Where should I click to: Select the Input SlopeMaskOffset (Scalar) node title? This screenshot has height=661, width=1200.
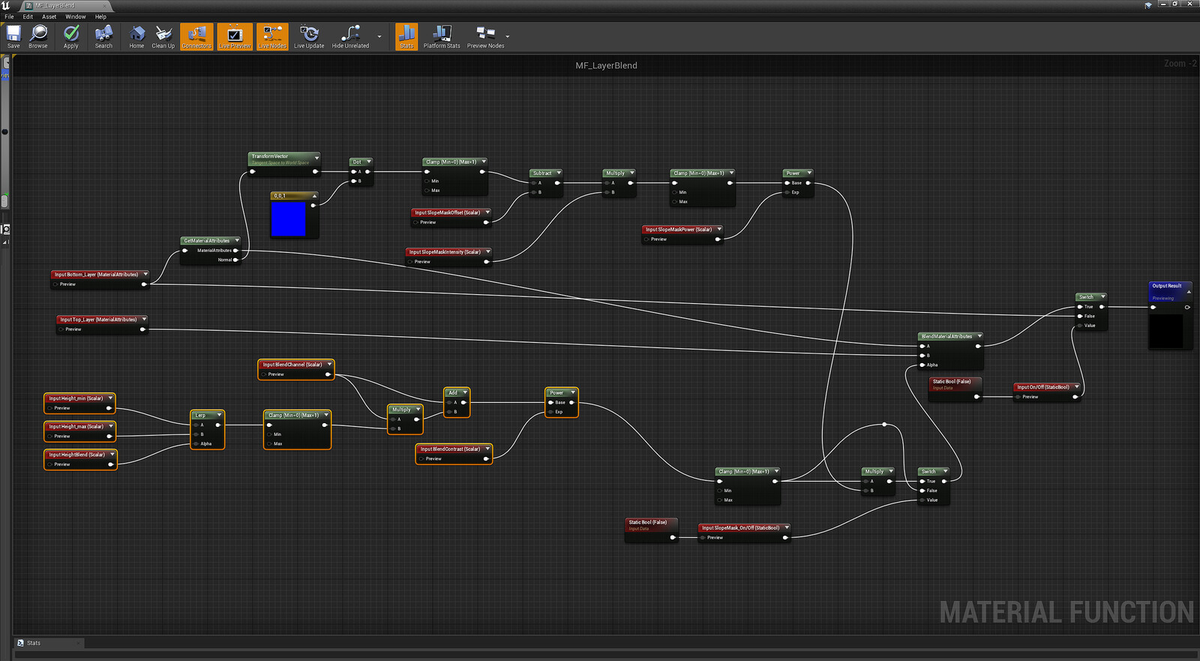click(x=448, y=212)
